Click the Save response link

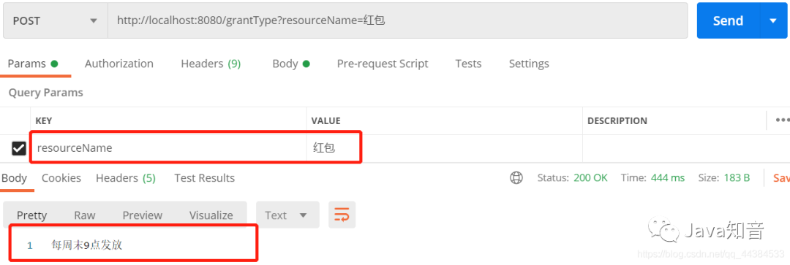click(x=781, y=178)
